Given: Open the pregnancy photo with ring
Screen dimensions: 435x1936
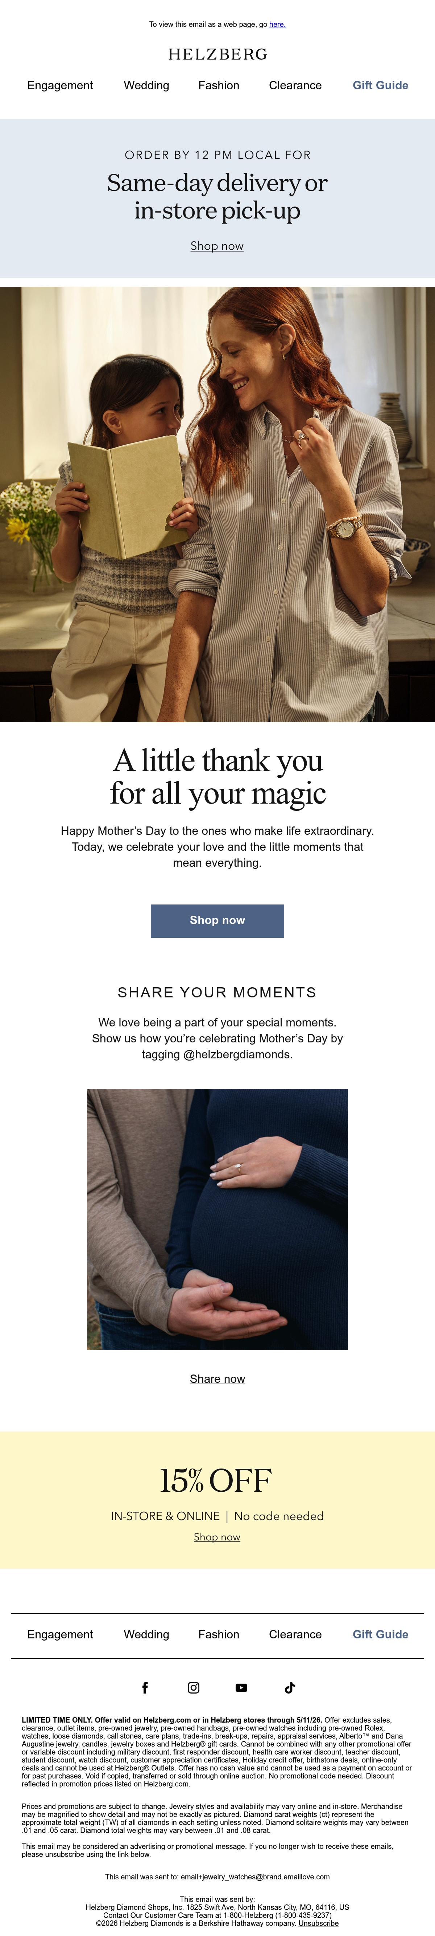Looking at the screenshot, I should pyautogui.click(x=217, y=1219).
